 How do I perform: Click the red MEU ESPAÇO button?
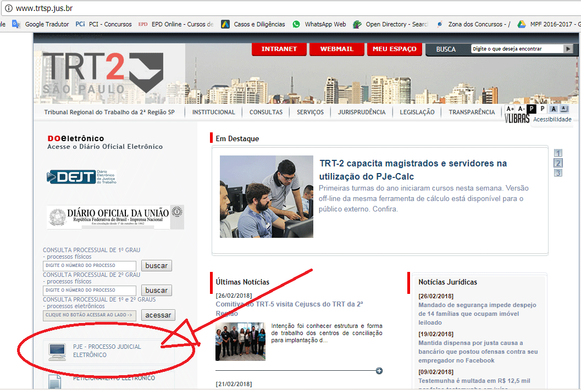[395, 49]
